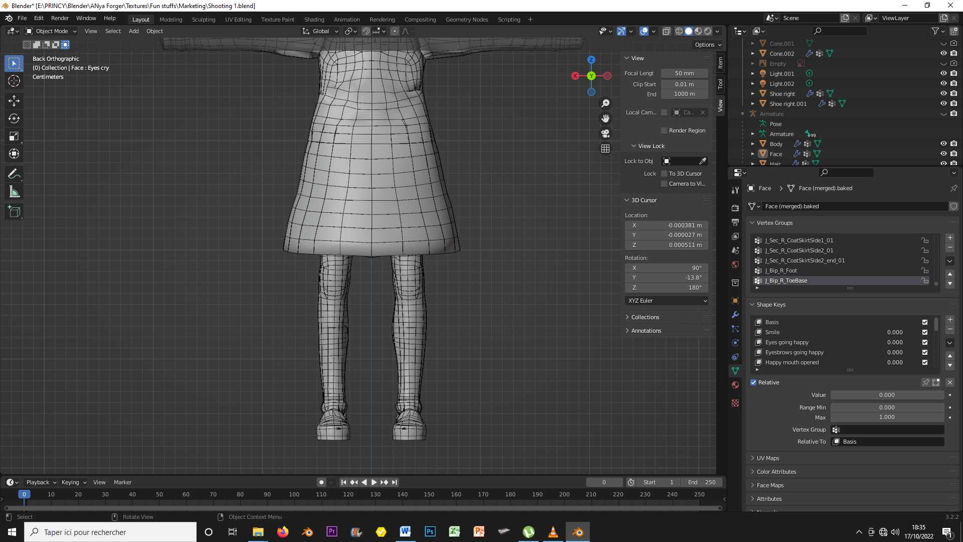The width and height of the screenshot is (963, 542).
Task: Toggle camera view icon in viewport
Action: [605, 133]
